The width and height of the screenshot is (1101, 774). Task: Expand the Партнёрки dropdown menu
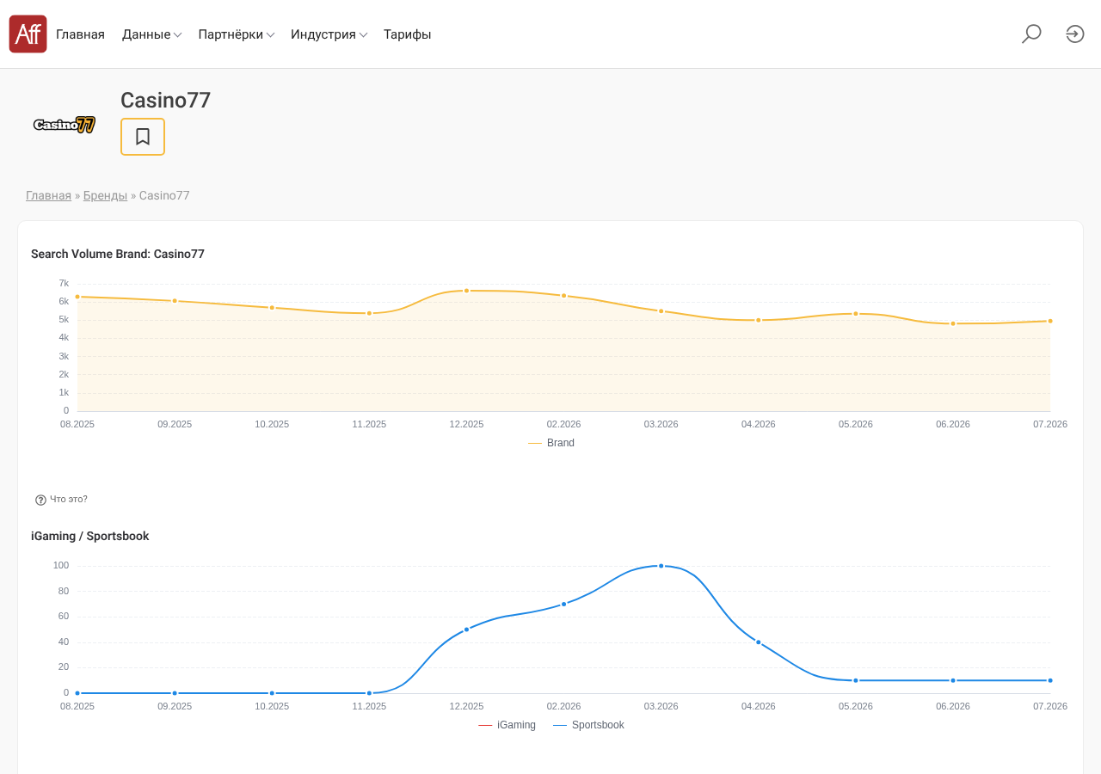(237, 34)
